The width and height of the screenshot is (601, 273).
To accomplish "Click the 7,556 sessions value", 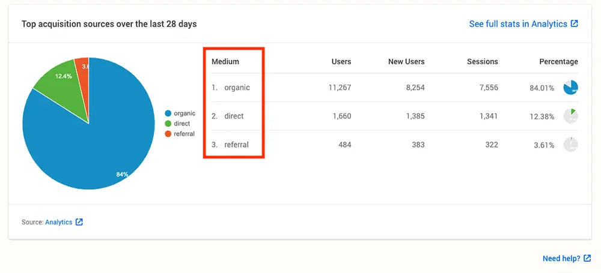I will coord(488,88).
